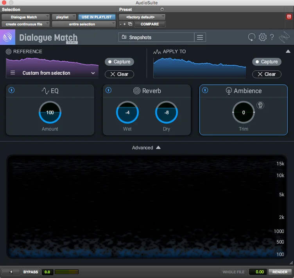Click the preset plus button
Screen dimensions: 294x278
(x=124, y=24)
